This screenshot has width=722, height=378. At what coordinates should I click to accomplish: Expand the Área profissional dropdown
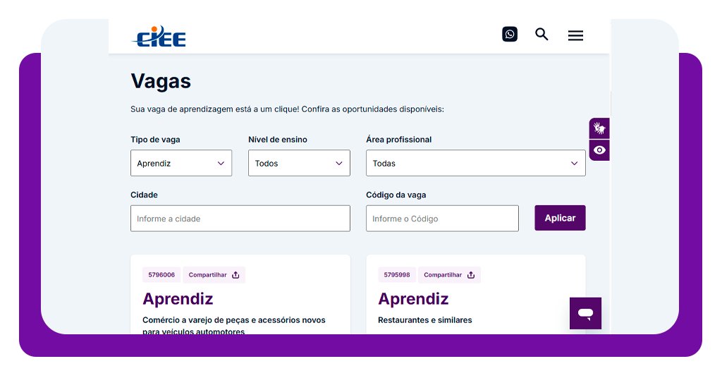(475, 163)
